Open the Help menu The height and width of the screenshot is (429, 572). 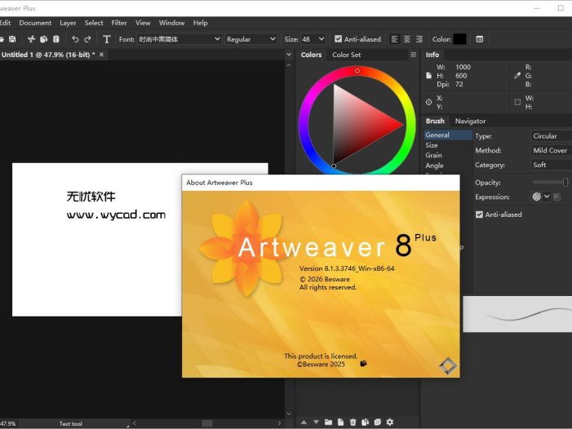(200, 23)
